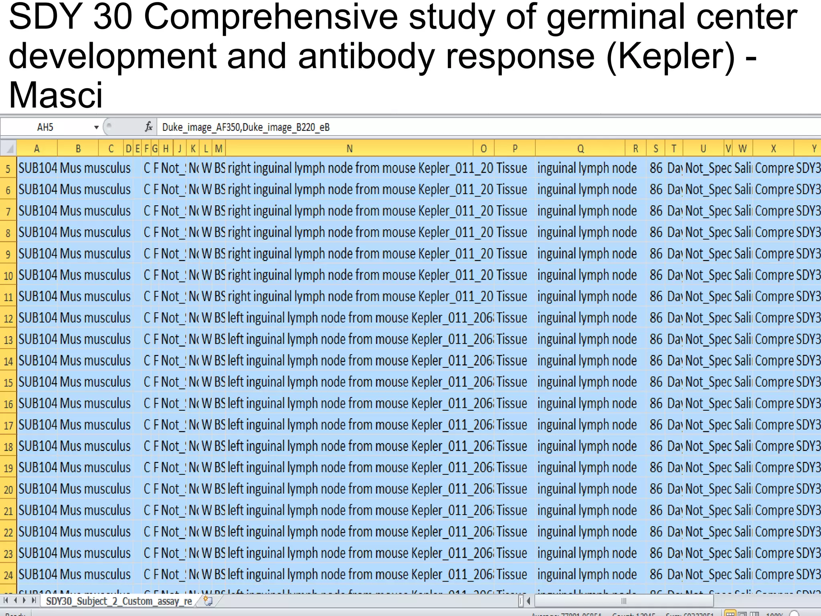Select column N header
The image size is (821, 616).
pos(350,149)
